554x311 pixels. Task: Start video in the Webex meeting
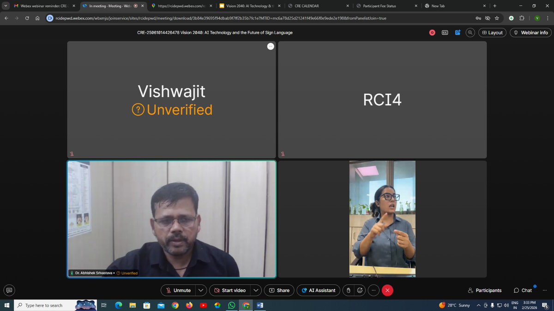(230, 290)
